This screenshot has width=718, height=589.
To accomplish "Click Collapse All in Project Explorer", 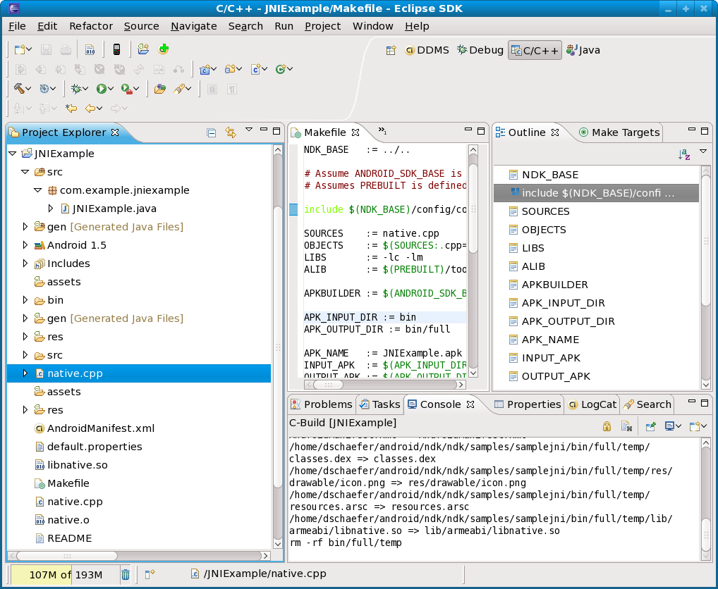I will [x=211, y=132].
